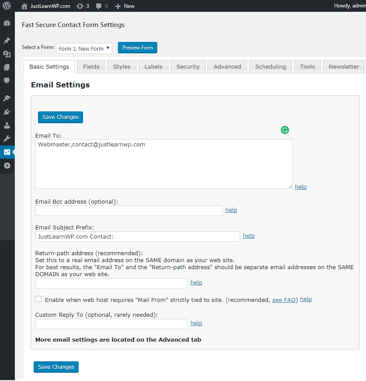Open help link beside Email To box

tap(300, 187)
